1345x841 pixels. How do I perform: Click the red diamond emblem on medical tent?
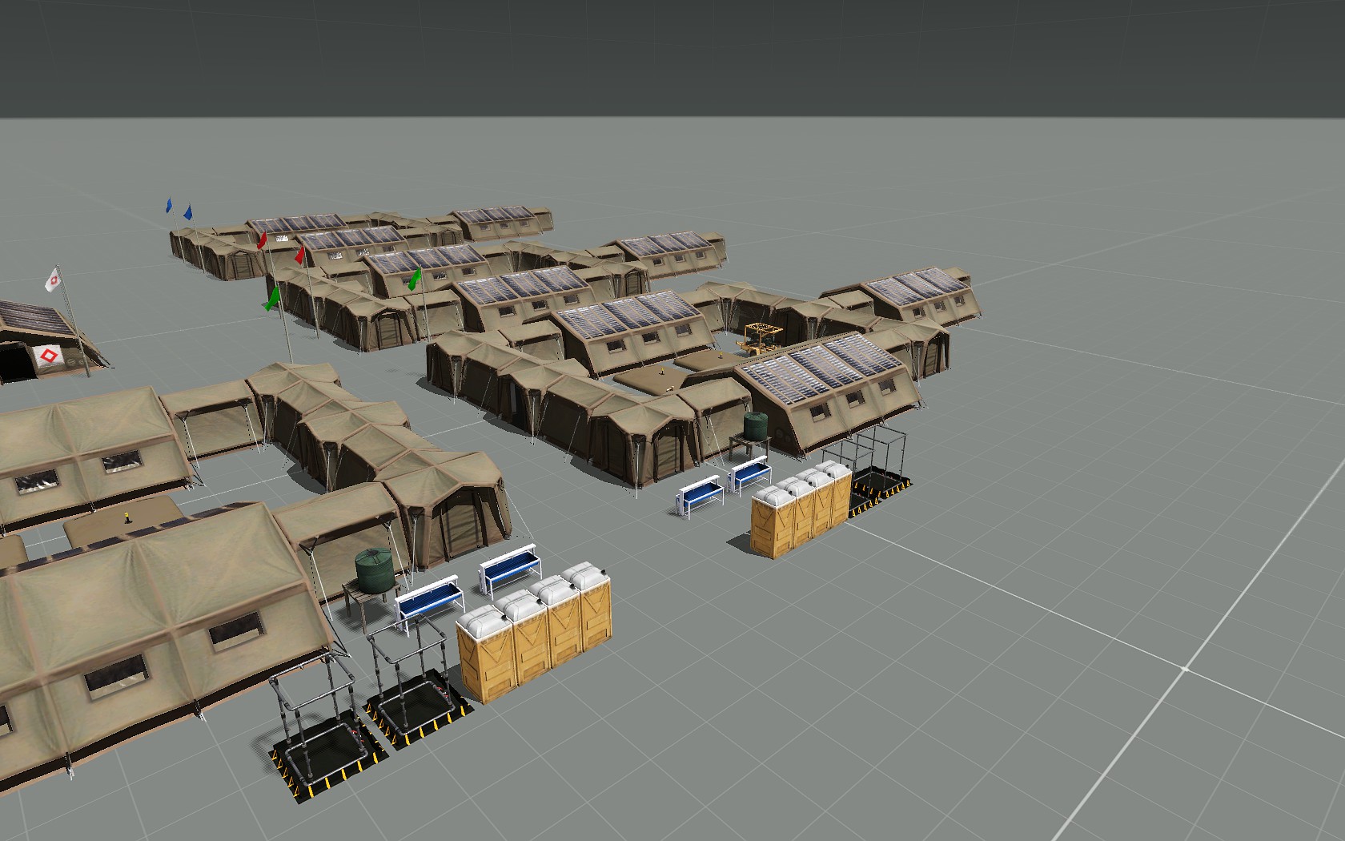(48, 354)
